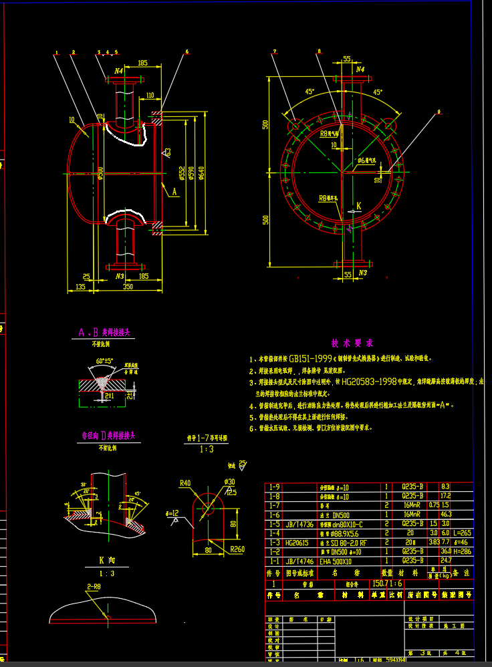This screenshot has width=492, height=667.
Task: Click the 60°±5° weld groove angle
Action: 100,361
